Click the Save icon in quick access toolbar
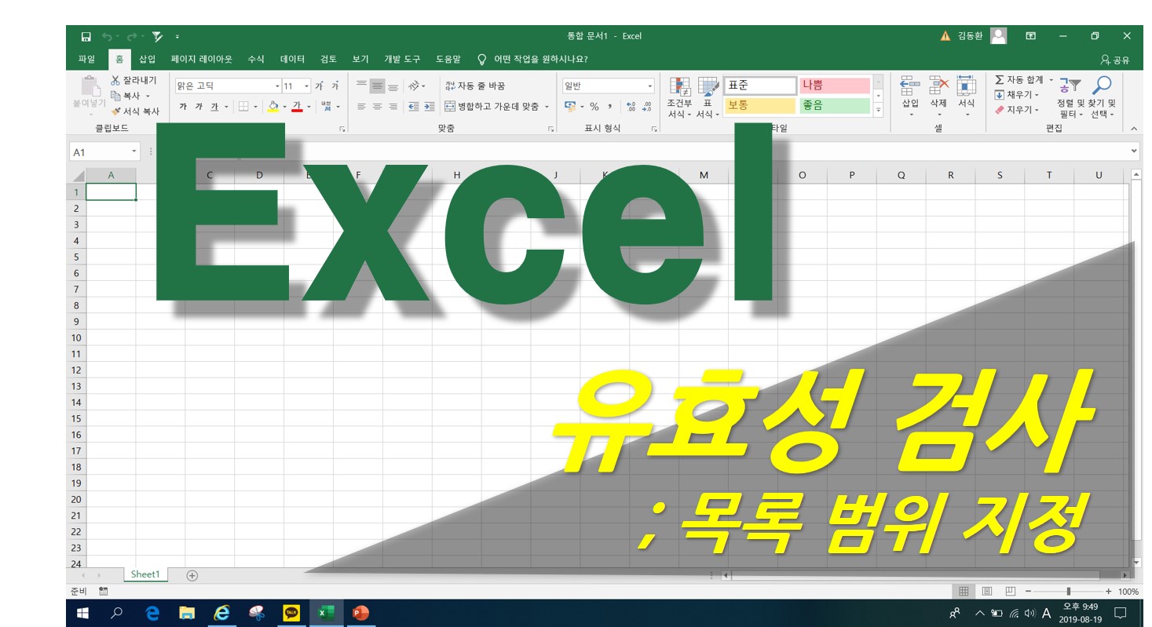 (x=86, y=36)
